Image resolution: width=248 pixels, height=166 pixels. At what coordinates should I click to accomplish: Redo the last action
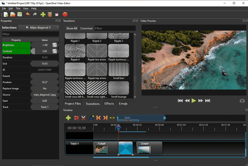(x=35, y=14)
